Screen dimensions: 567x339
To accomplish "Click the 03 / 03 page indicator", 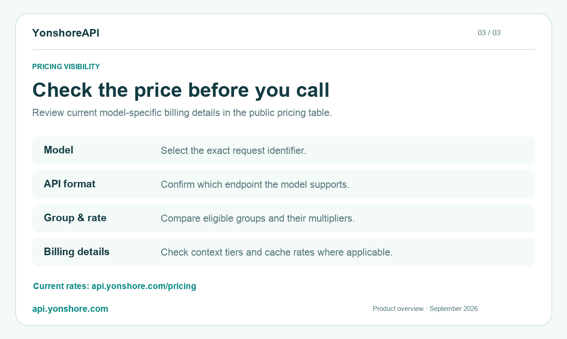I will point(489,33).
